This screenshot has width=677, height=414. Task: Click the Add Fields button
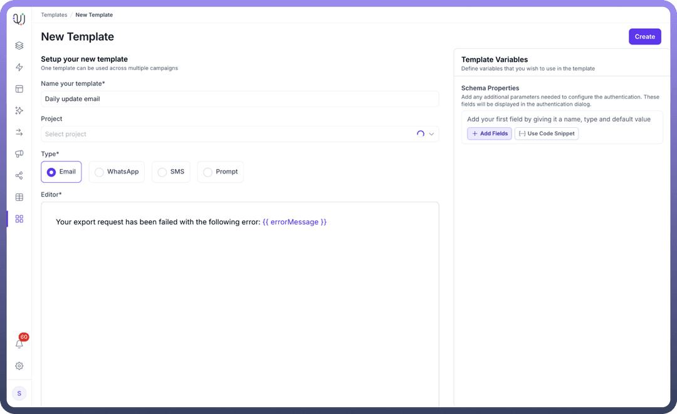pyautogui.click(x=490, y=133)
